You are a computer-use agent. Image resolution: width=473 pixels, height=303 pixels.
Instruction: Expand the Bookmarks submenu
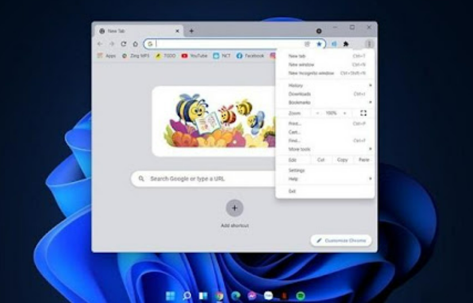[325, 102]
